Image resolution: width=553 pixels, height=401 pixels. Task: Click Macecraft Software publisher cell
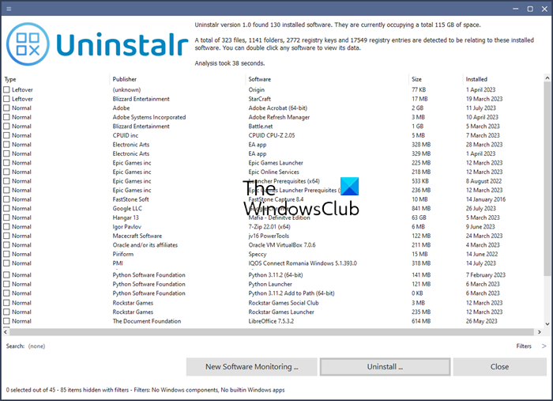coord(137,236)
